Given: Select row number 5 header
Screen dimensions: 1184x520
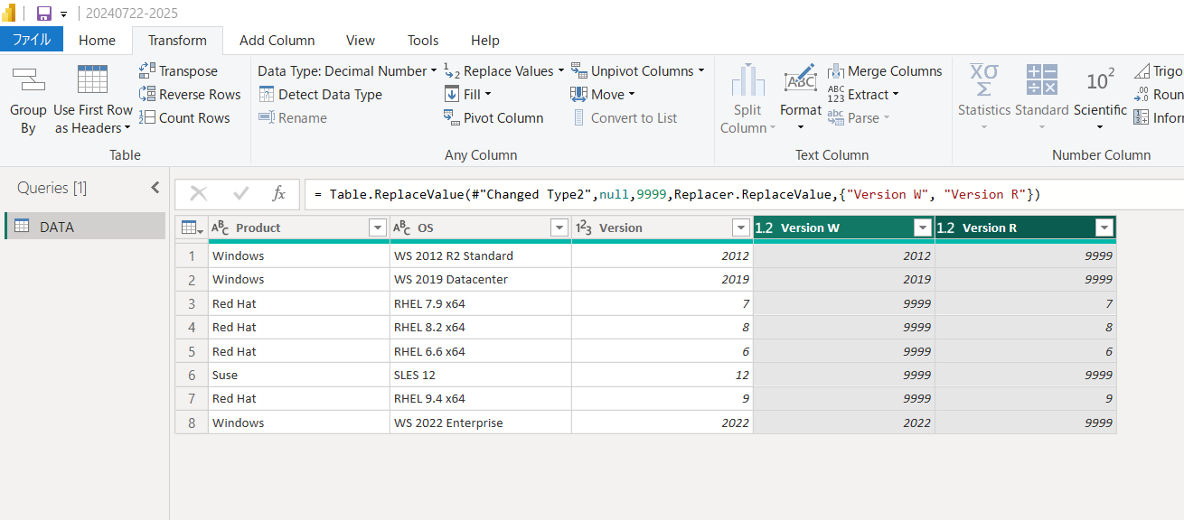Looking at the screenshot, I should (x=192, y=351).
